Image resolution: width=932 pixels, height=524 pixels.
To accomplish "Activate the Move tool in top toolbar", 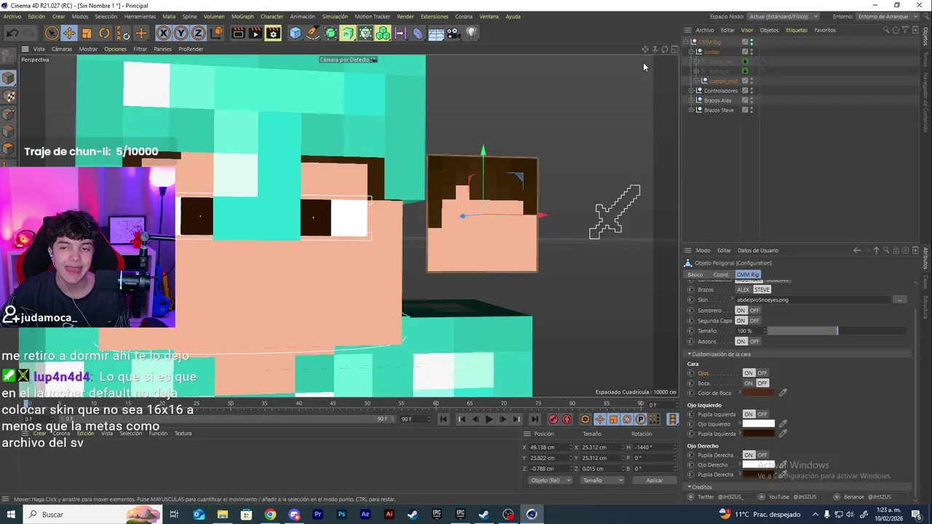I will pos(69,33).
